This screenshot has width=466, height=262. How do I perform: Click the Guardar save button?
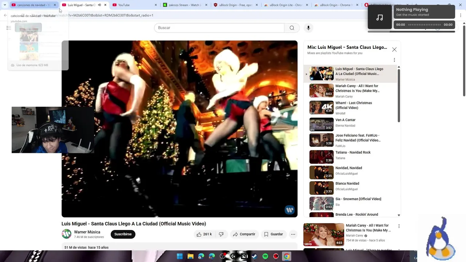[273, 234]
